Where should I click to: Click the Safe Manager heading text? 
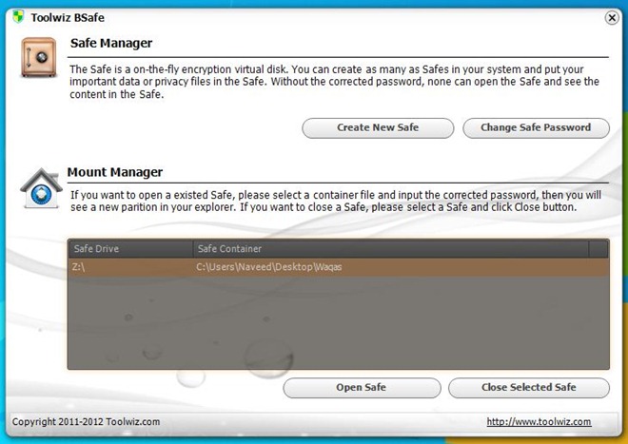[x=111, y=44]
